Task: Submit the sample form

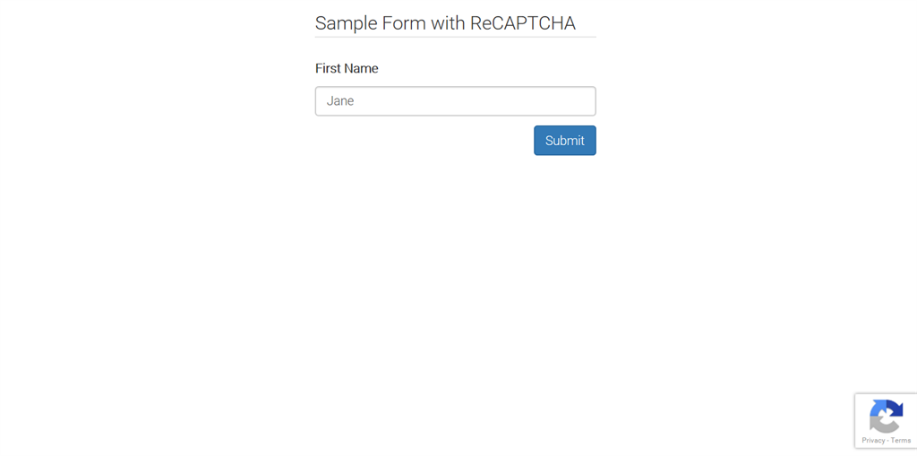Action: pyautogui.click(x=564, y=141)
